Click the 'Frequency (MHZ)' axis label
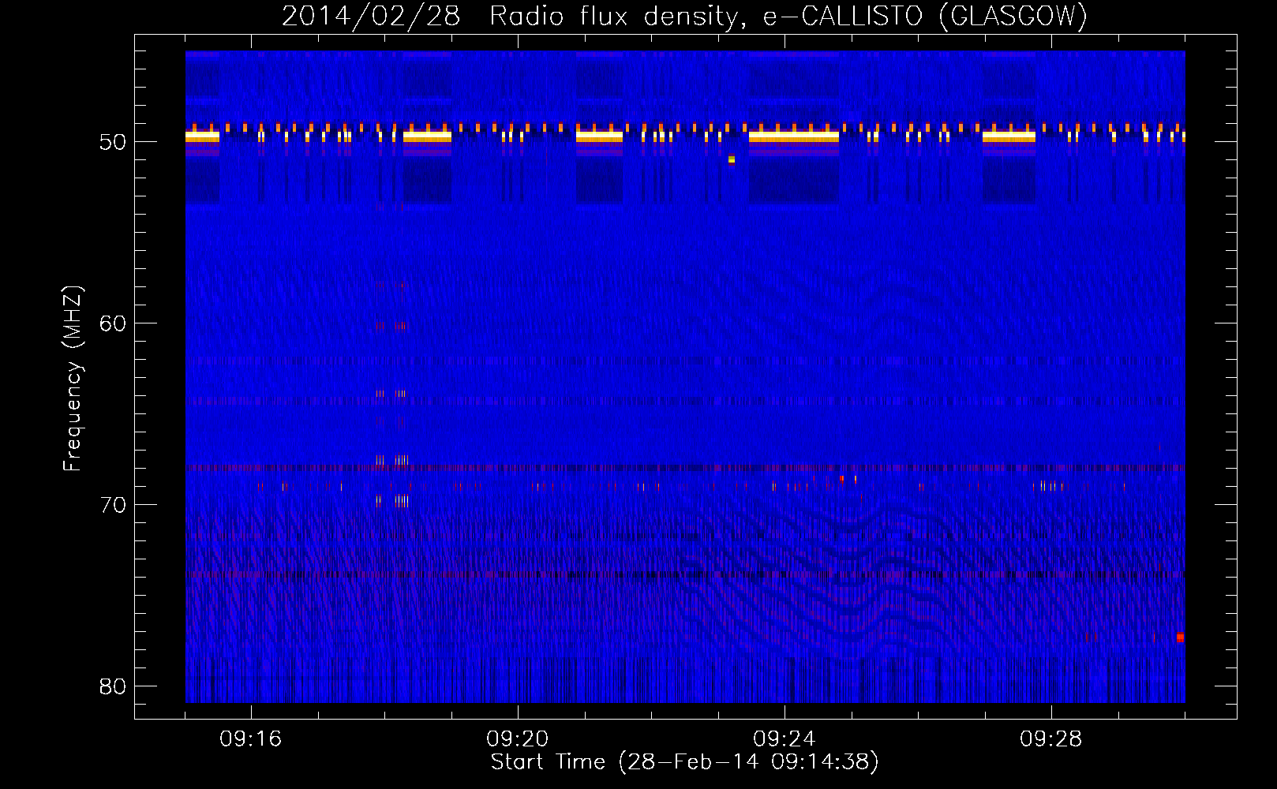The height and width of the screenshot is (789, 1277). [73, 379]
